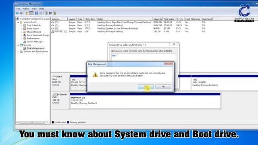258x145 pixels.
Task: Click the Status column header
Action: [x=124, y=19]
